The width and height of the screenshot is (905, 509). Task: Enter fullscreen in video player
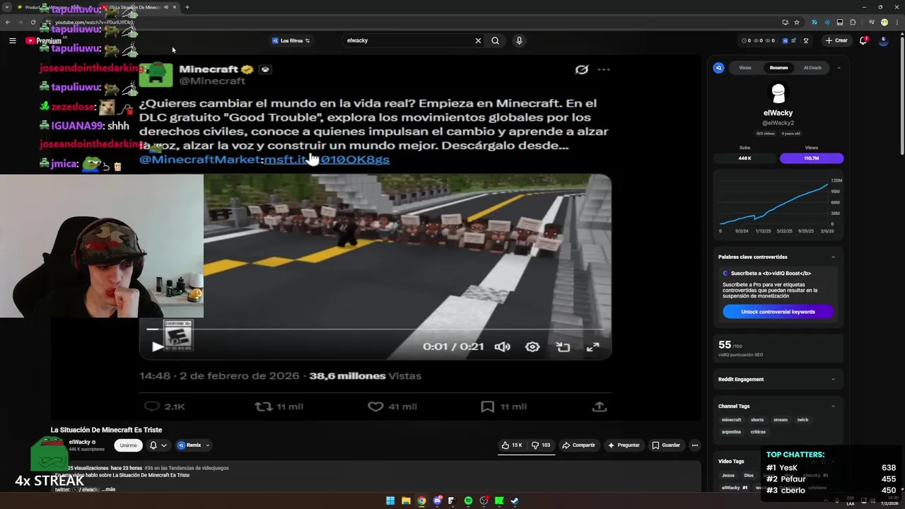tap(592, 347)
